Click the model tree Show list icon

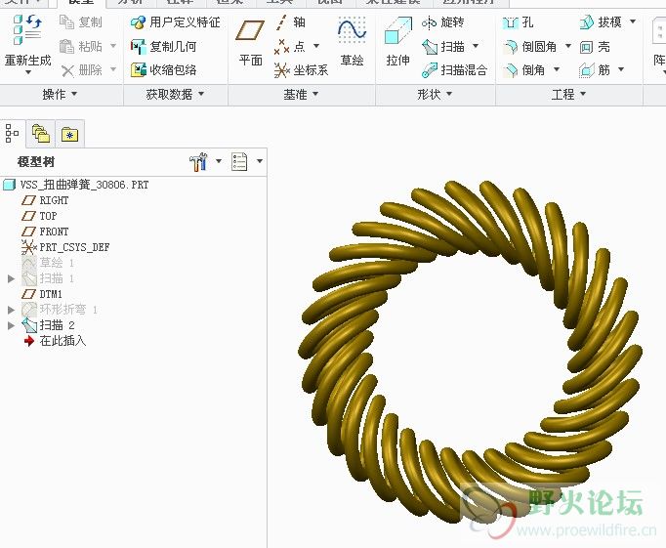pyautogui.click(x=239, y=161)
